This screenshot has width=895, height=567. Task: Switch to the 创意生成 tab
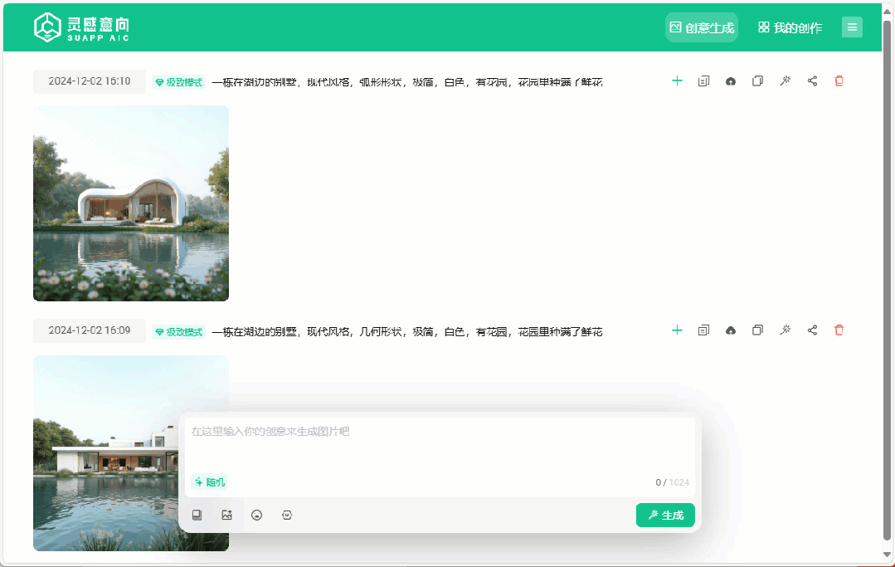pyautogui.click(x=702, y=27)
